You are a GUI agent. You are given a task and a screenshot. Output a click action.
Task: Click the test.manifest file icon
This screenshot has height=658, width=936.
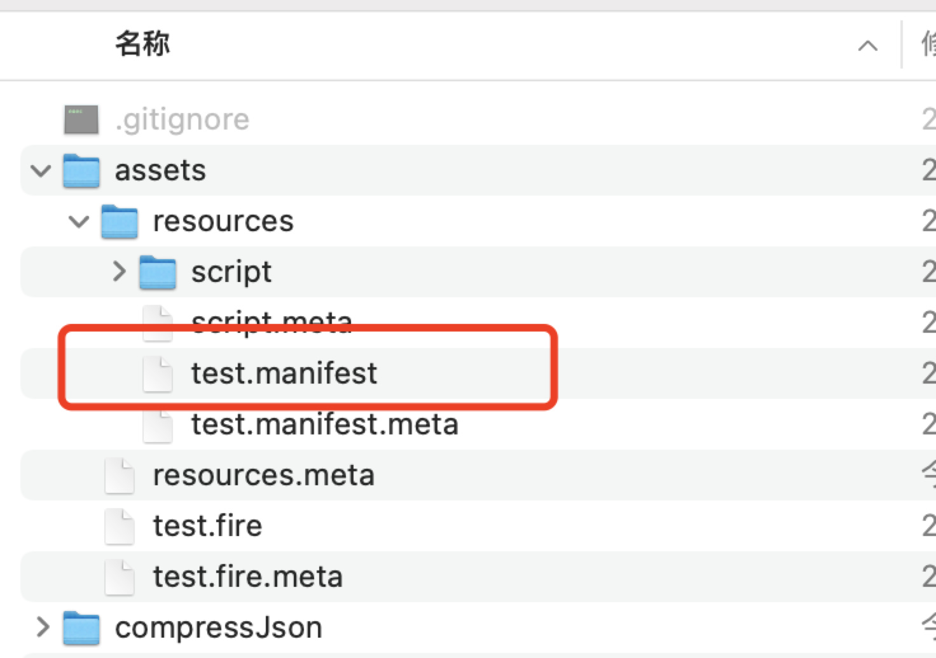(x=157, y=373)
